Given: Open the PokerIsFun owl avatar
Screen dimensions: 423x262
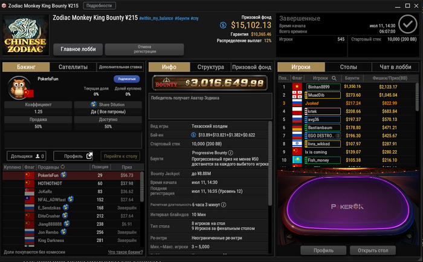Looking at the screenshot, I should 19,88.
